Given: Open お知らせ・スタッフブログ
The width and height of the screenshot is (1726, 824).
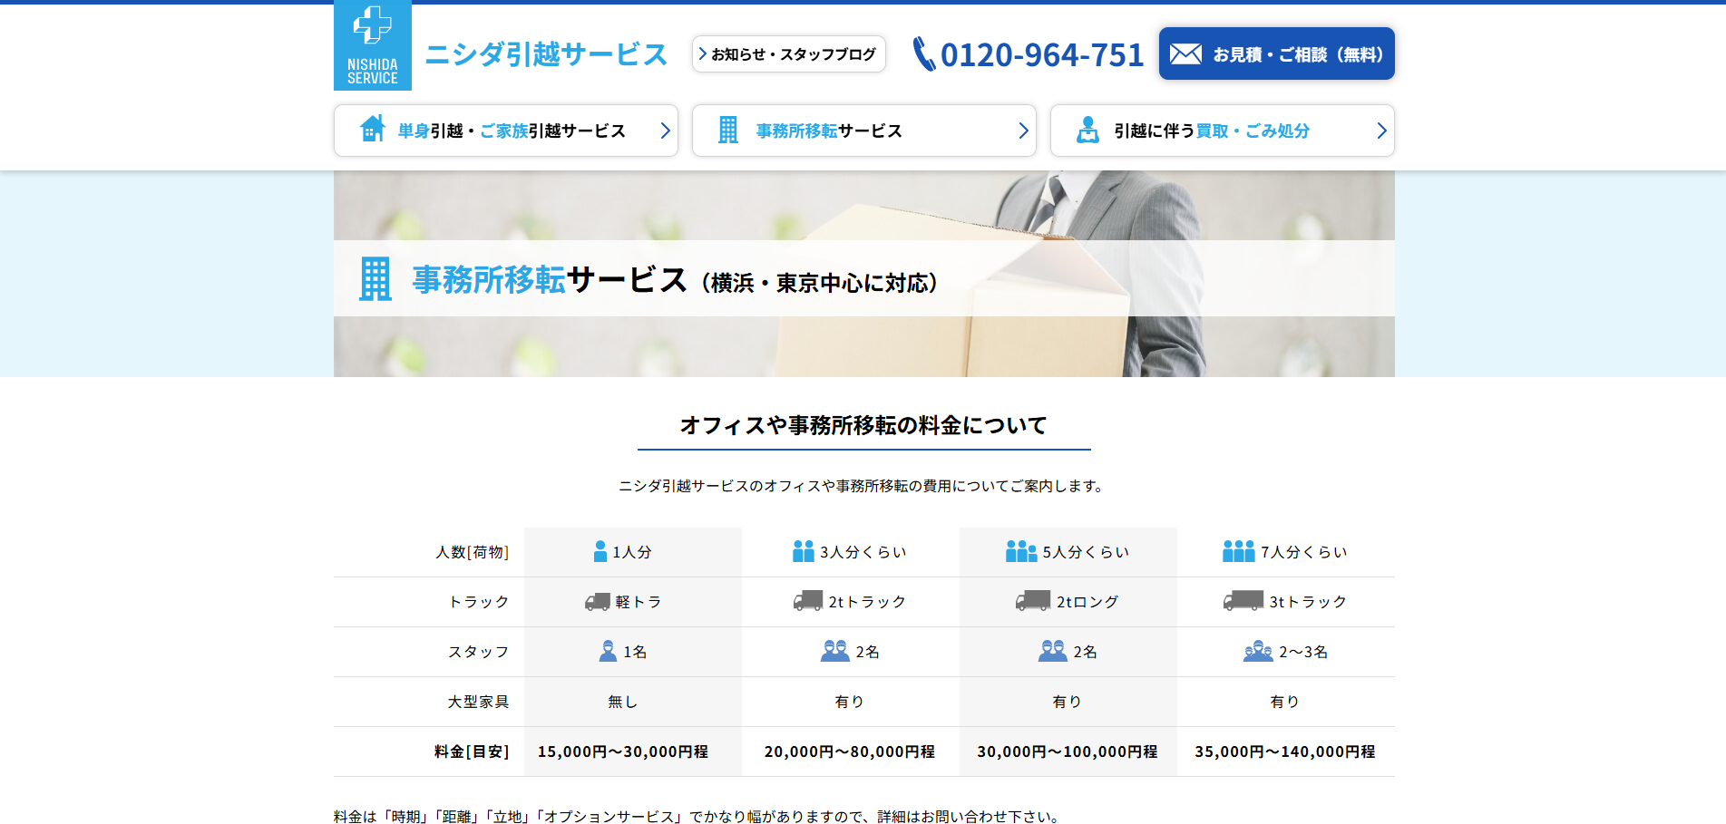Looking at the screenshot, I should pyautogui.click(x=788, y=54).
